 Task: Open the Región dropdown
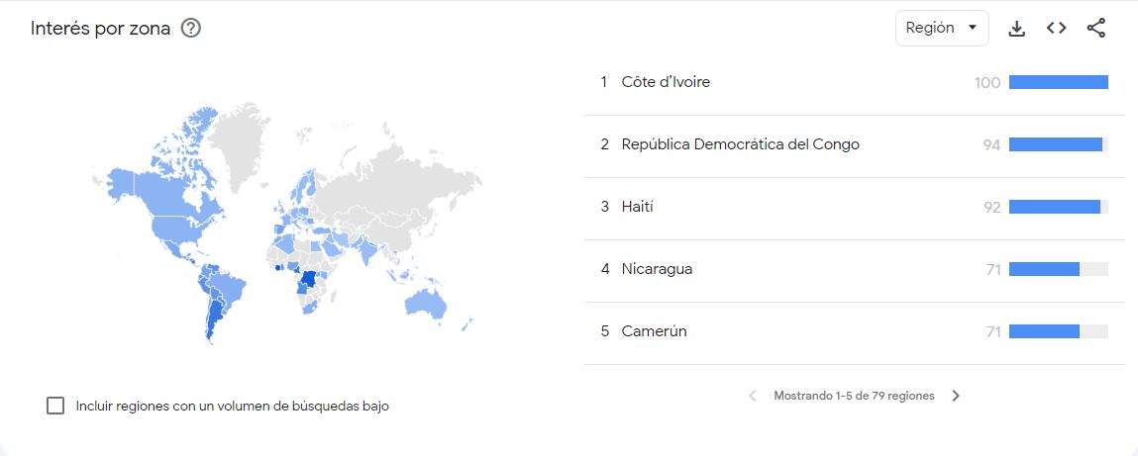pyautogui.click(x=941, y=29)
